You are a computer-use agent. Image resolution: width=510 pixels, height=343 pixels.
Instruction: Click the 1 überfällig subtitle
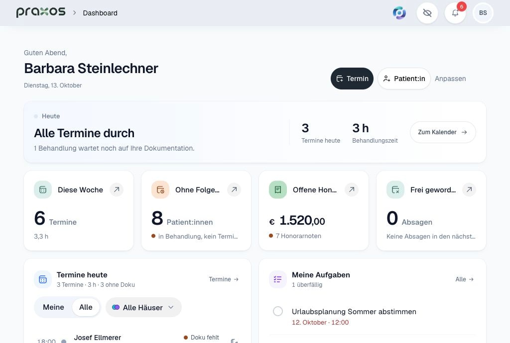(307, 284)
